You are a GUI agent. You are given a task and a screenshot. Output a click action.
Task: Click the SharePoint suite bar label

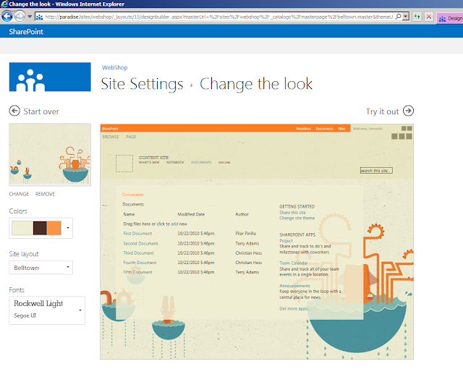tap(26, 32)
